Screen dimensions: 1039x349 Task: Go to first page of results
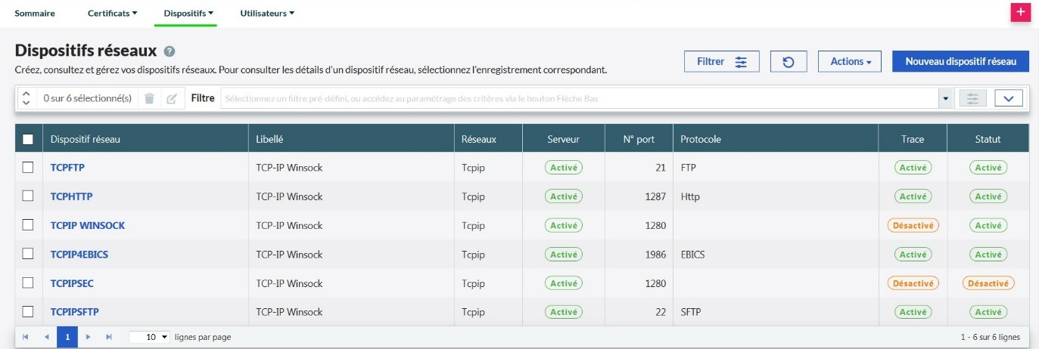(x=26, y=337)
